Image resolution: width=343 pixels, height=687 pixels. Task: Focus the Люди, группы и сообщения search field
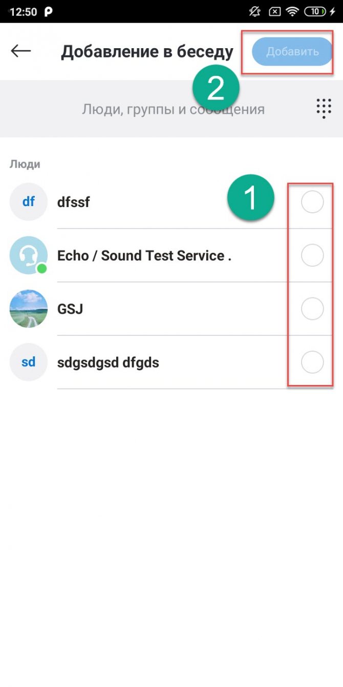tap(173, 109)
